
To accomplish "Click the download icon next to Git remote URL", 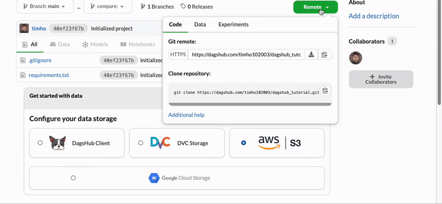I will click(x=311, y=55).
